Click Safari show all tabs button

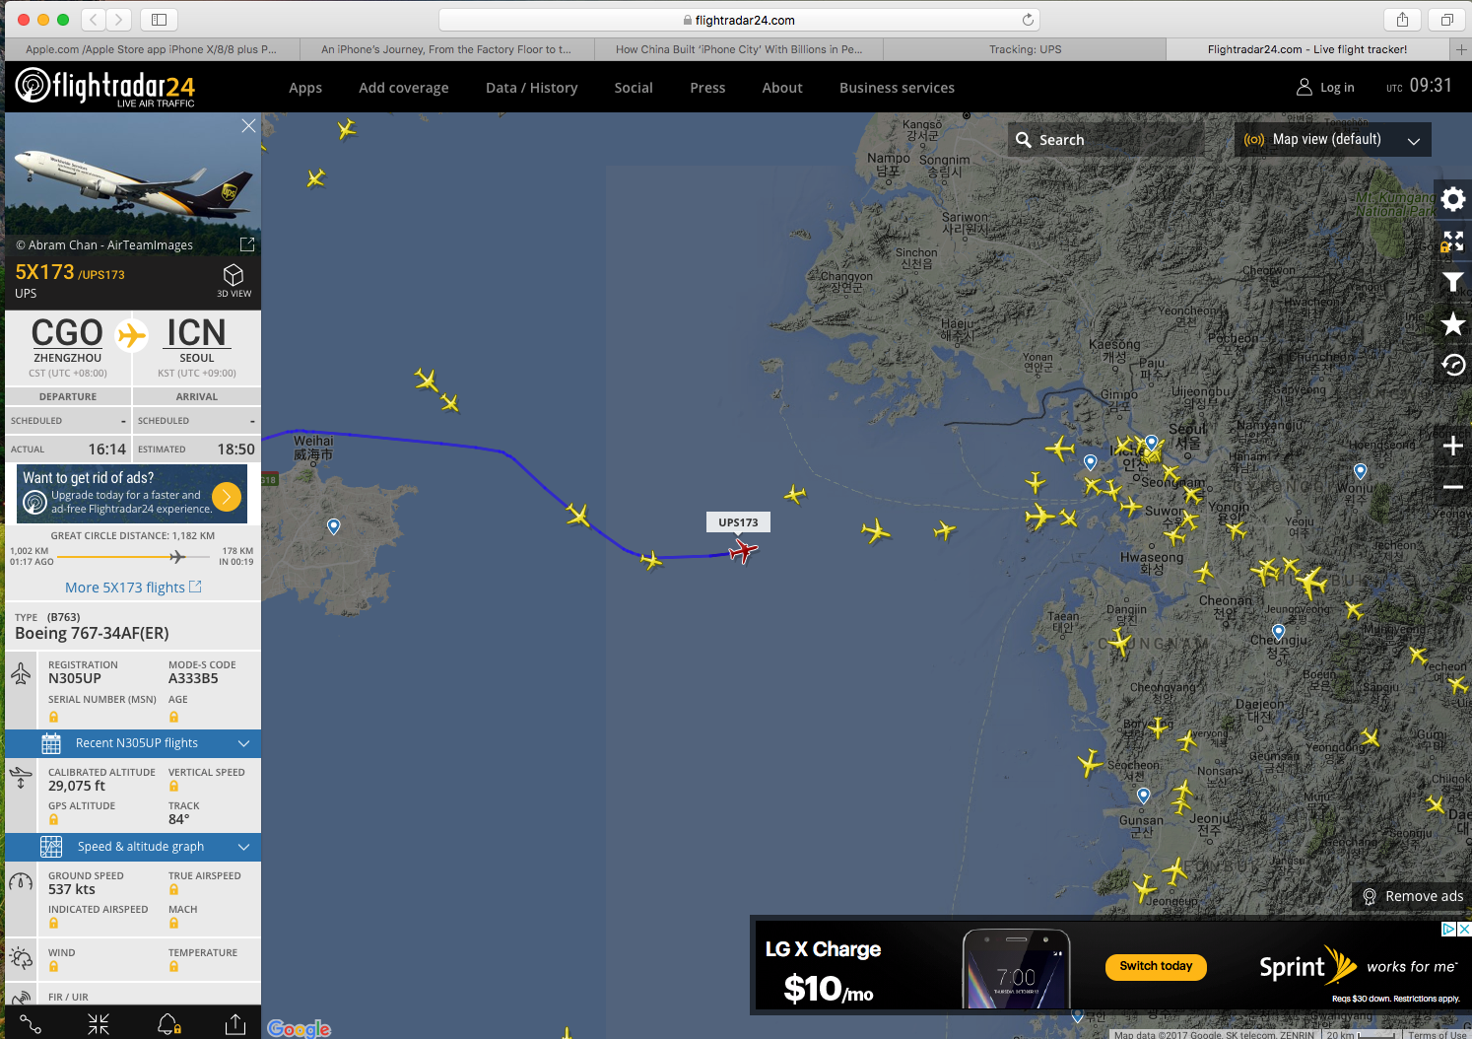click(1446, 20)
